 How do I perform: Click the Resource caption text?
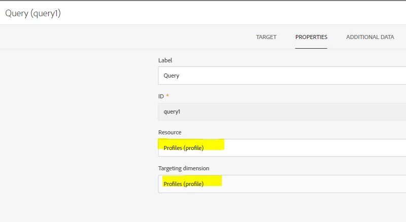pos(170,132)
